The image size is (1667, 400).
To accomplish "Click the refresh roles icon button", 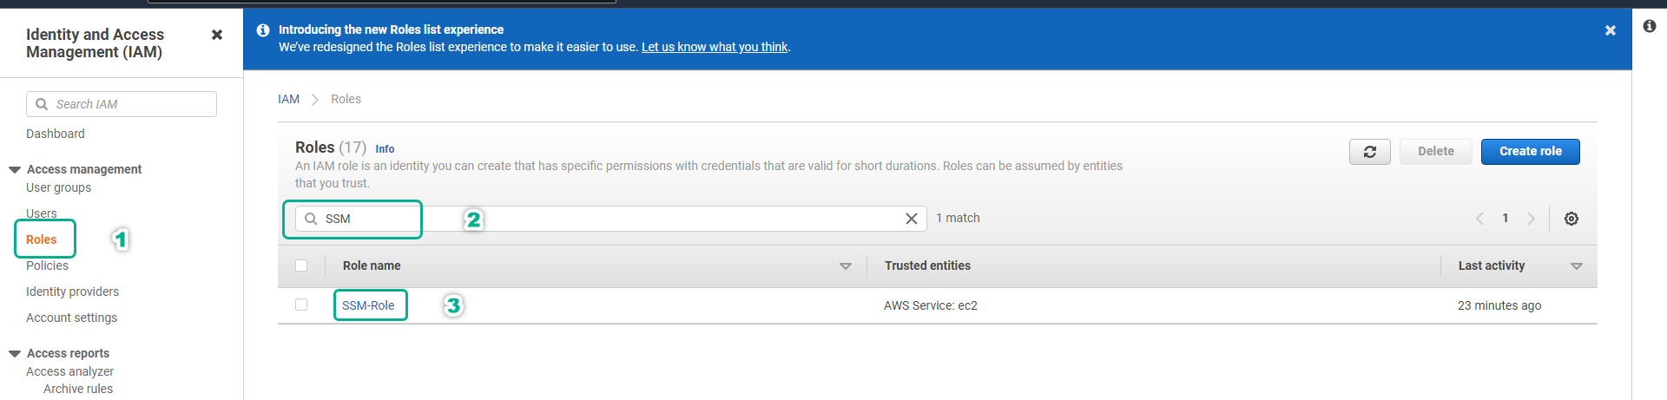I will pos(1369,152).
